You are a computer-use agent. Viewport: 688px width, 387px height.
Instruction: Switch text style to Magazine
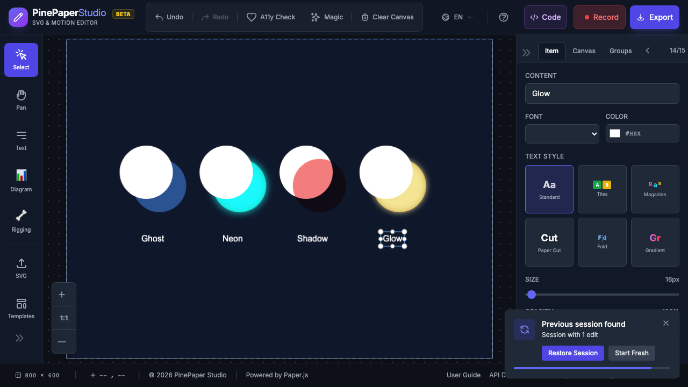point(655,189)
